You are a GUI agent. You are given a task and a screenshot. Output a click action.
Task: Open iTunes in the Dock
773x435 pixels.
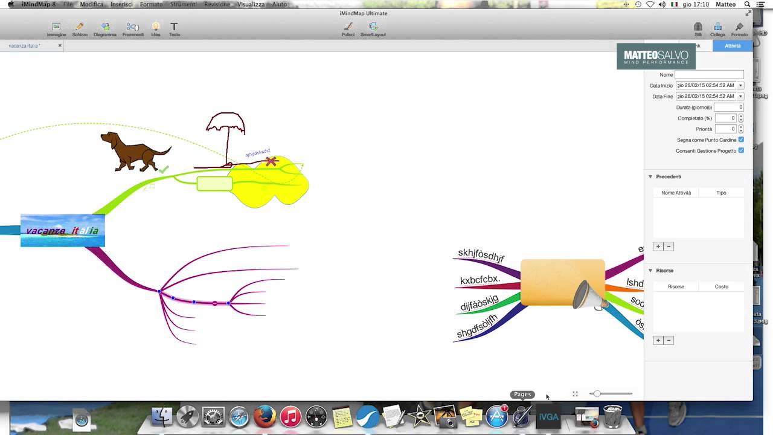click(x=290, y=417)
